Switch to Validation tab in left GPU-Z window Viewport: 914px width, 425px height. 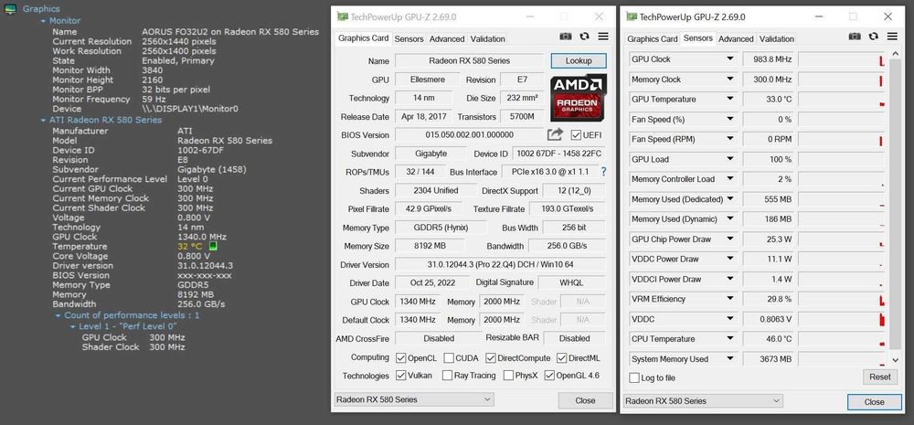pyautogui.click(x=487, y=39)
